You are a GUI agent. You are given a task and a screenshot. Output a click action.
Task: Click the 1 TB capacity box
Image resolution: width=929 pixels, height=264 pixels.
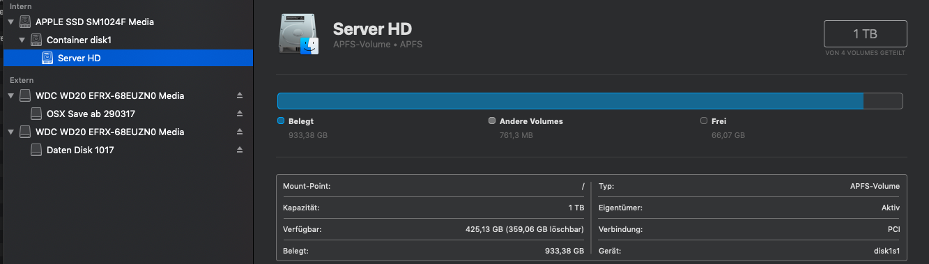coord(865,34)
